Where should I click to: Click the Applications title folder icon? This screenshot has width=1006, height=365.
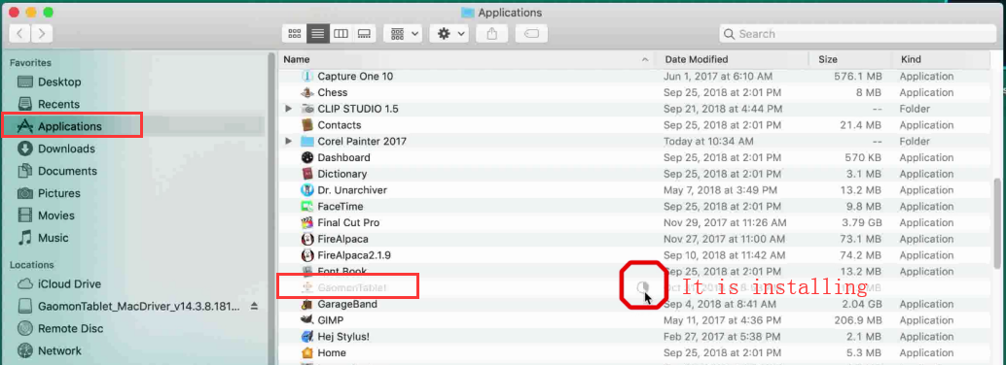point(468,13)
